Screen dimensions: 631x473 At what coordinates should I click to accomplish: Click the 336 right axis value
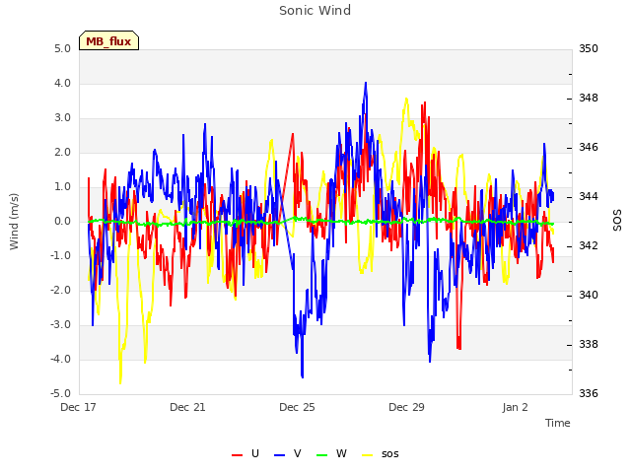click(589, 393)
